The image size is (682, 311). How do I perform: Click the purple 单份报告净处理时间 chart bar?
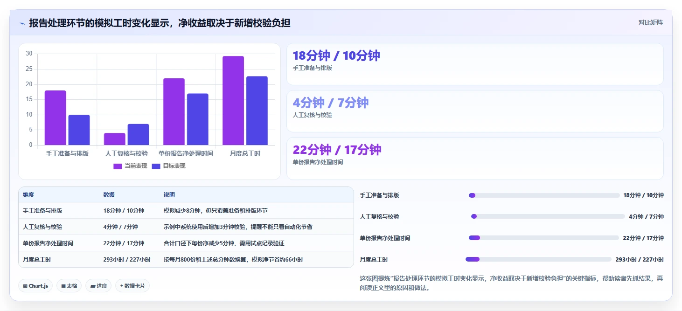[174, 111]
